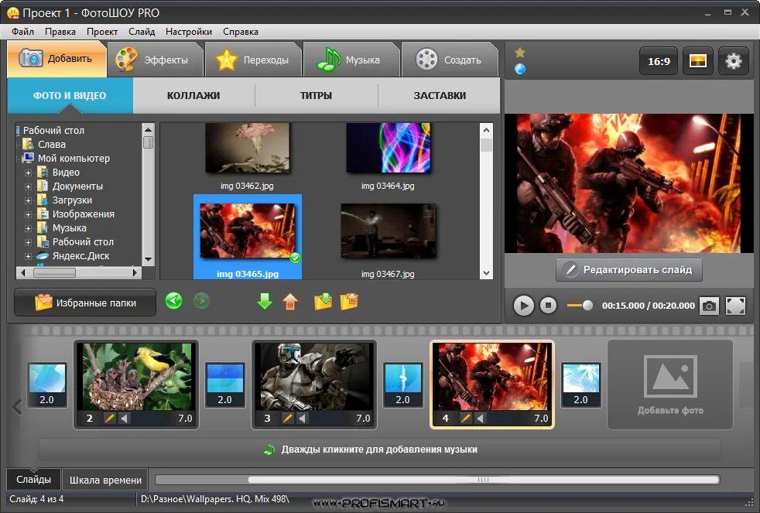Expand the Видео folder

(x=28, y=173)
